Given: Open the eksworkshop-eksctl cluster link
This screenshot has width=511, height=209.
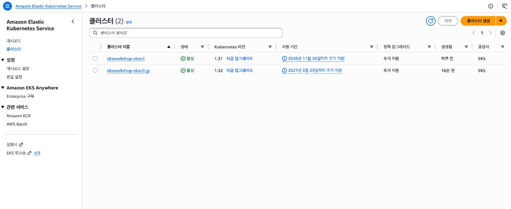Looking at the screenshot, I should click(125, 58).
